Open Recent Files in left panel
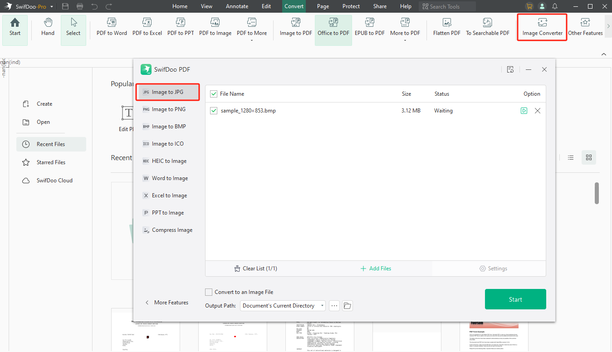 (51, 144)
